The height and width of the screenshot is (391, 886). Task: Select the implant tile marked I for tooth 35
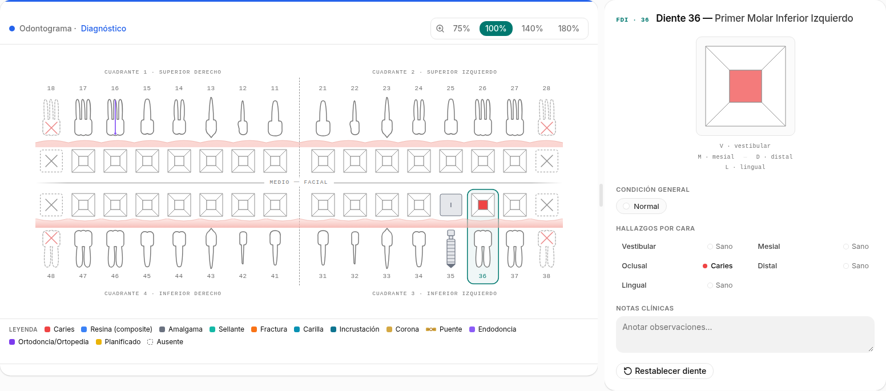[451, 205]
